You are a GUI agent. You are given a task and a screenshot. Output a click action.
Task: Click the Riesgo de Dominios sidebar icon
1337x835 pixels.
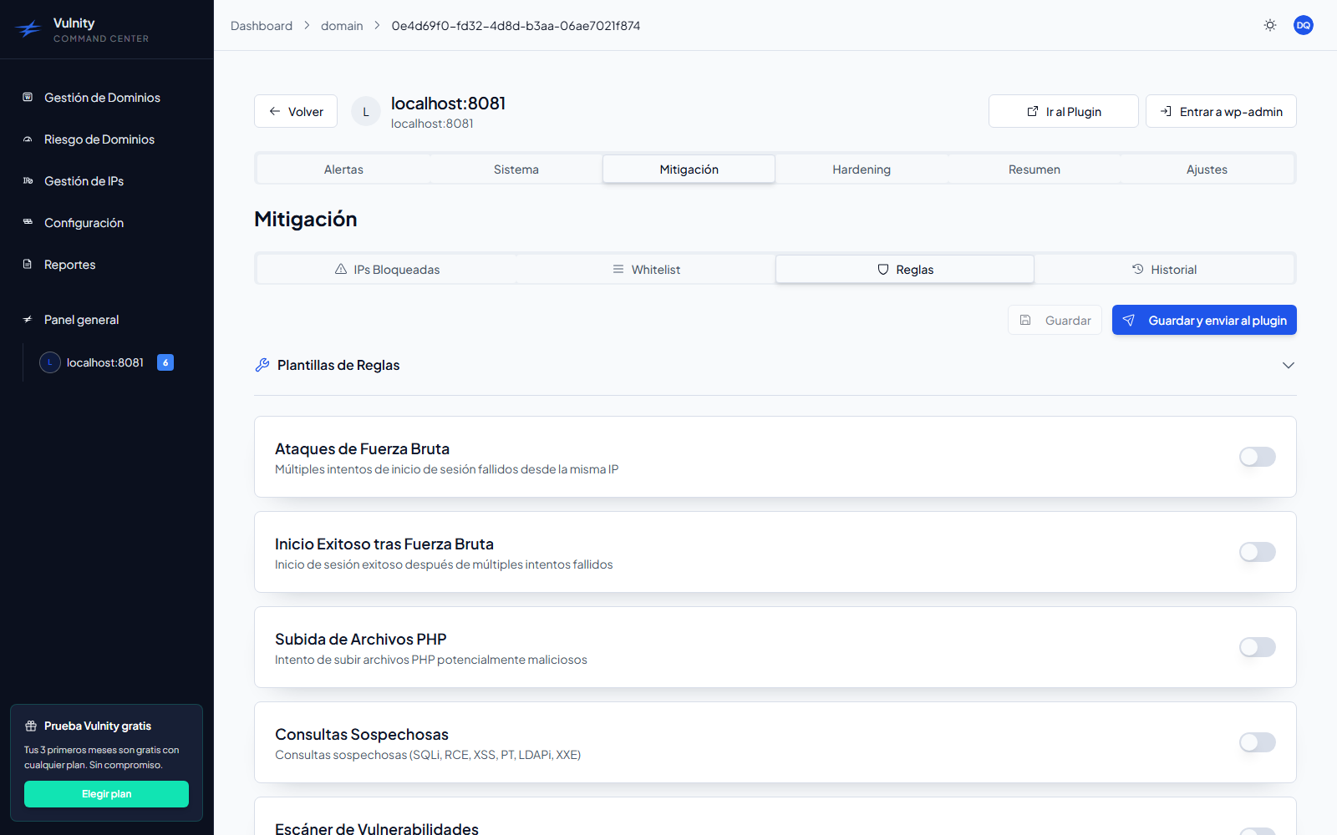tap(28, 139)
